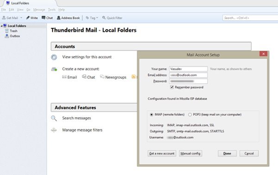Click the gear icon for account settings
This screenshot has height=175, width=278.
click(x=54, y=57)
